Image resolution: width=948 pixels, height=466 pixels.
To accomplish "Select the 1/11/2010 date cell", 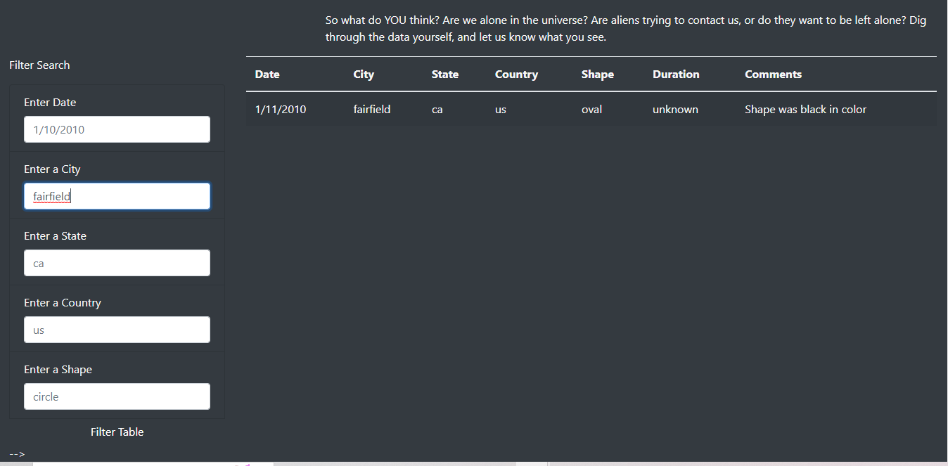I will point(281,110).
